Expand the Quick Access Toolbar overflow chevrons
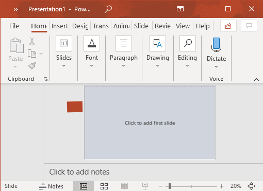Screen dimensions: 263x191 tap(15, 9)
